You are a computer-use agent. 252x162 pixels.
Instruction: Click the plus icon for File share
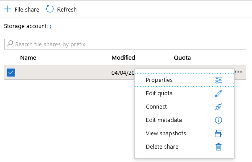(x=8, y=9)
